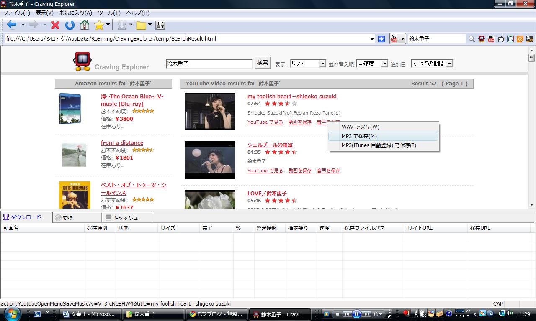The image size is (536, 321).
Task: Go back with the blue back arrow
Action: [12, 25]
